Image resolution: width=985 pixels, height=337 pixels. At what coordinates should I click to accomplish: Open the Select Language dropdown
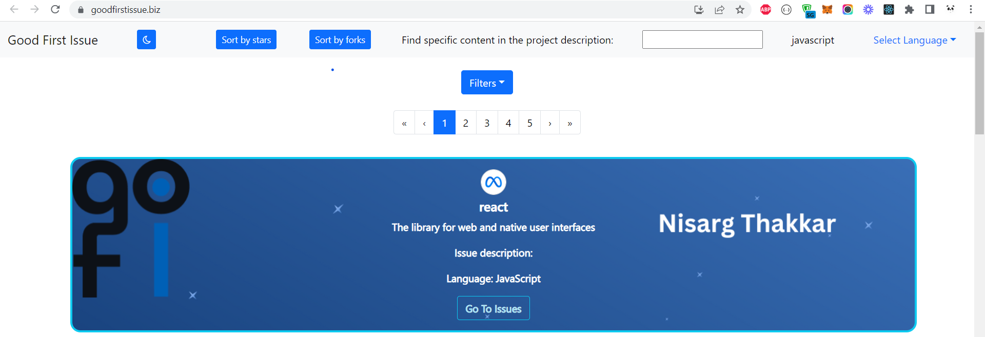click(915, 40)
